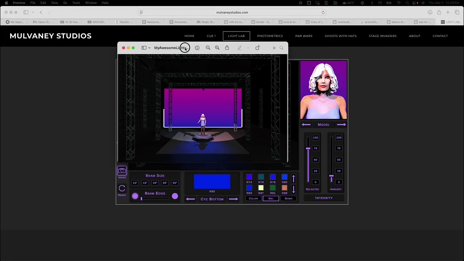Open the Home page link

[189, 36]
